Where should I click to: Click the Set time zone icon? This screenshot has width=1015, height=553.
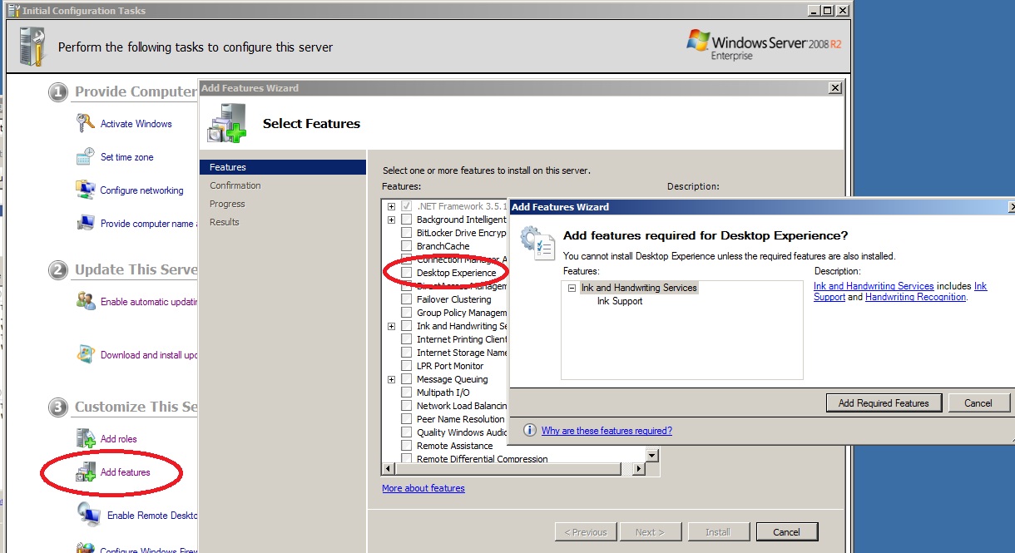(84, 156)
